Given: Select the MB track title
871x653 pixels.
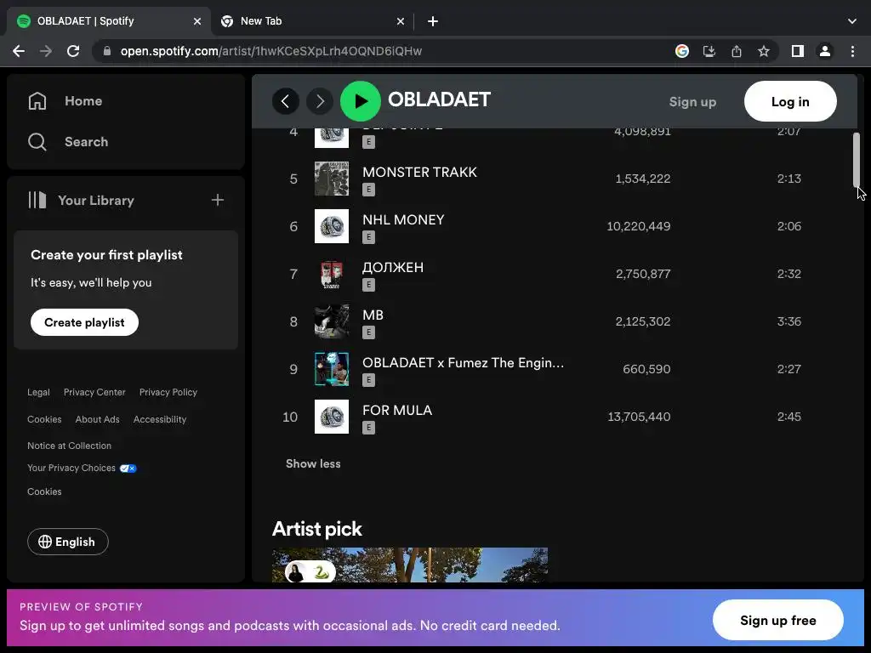Looking at the screenshot, I should pyautogui.click(x=373, y=315).
